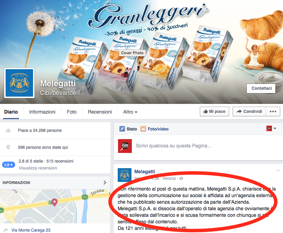Open the three-dots more options menu

coord(273,111)
